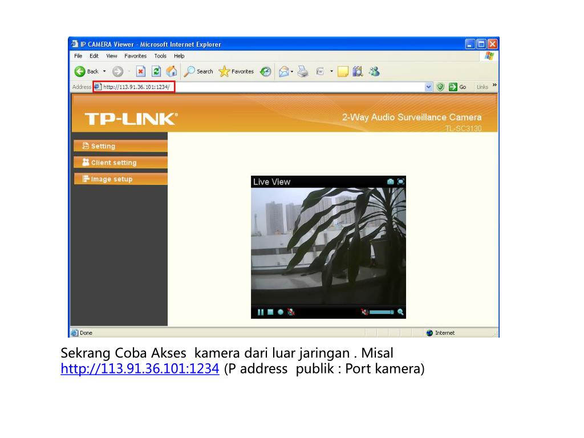Print the page with printer icon
The image size is (584, 438).
point(303,71)
